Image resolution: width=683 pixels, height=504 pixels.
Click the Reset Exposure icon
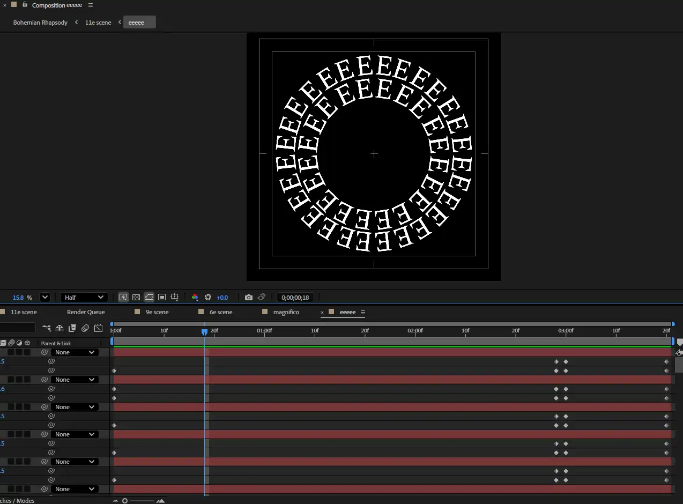[x=208, y=297]
